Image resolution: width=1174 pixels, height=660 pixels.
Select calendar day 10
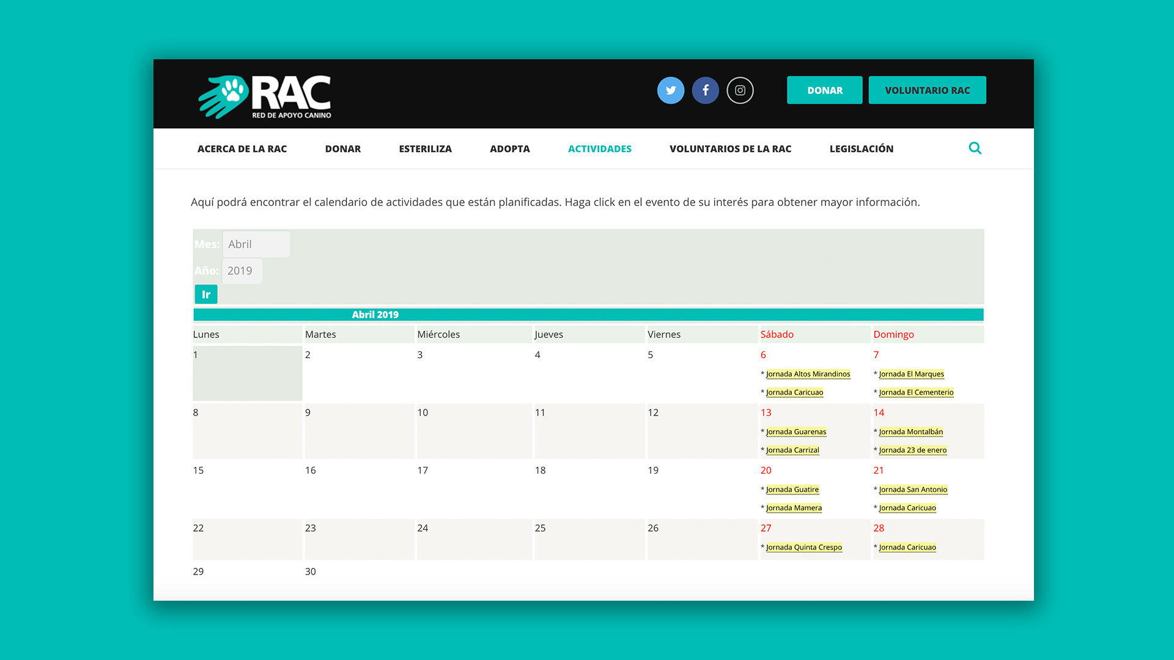coord(474,431)
